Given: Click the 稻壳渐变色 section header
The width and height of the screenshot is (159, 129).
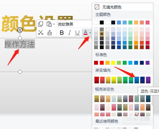Looking at the screenshot, I should point(105,89).
